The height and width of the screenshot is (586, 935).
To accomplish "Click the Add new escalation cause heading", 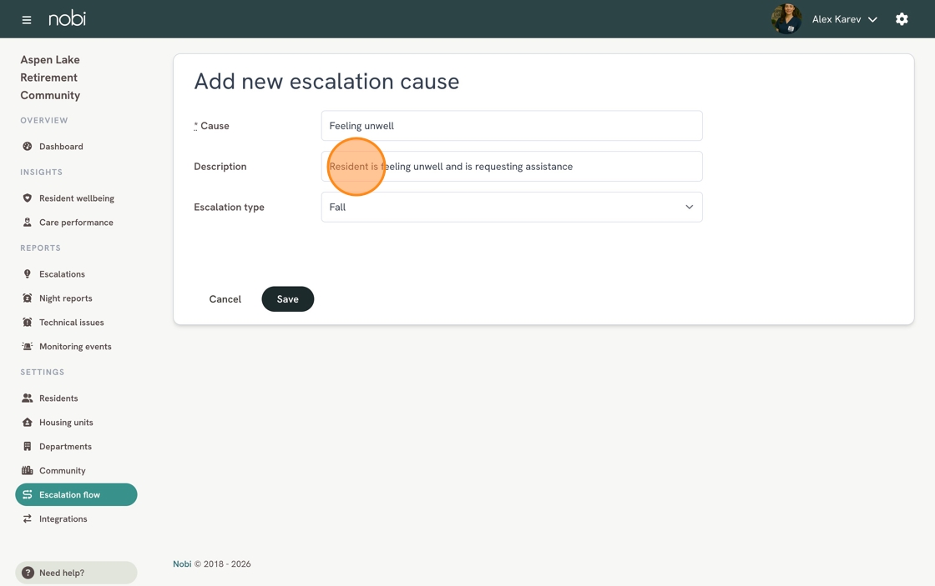I will (x=326, y=82).
